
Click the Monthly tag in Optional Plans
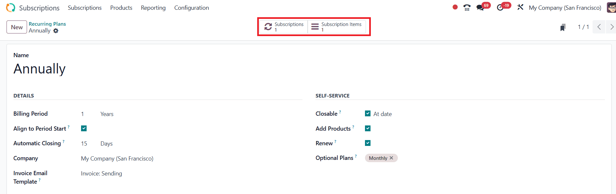pyautogui.click(x=378, y=158)
